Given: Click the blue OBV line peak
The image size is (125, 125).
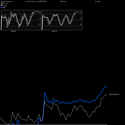Looking at the screenshot, I should tap(105, 86).
